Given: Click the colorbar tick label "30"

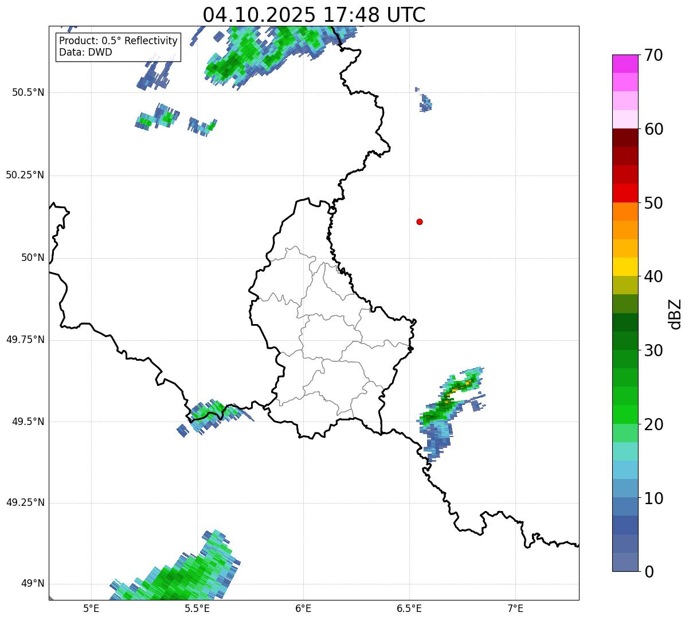Looking at the screenshot, I should [653, 350].
